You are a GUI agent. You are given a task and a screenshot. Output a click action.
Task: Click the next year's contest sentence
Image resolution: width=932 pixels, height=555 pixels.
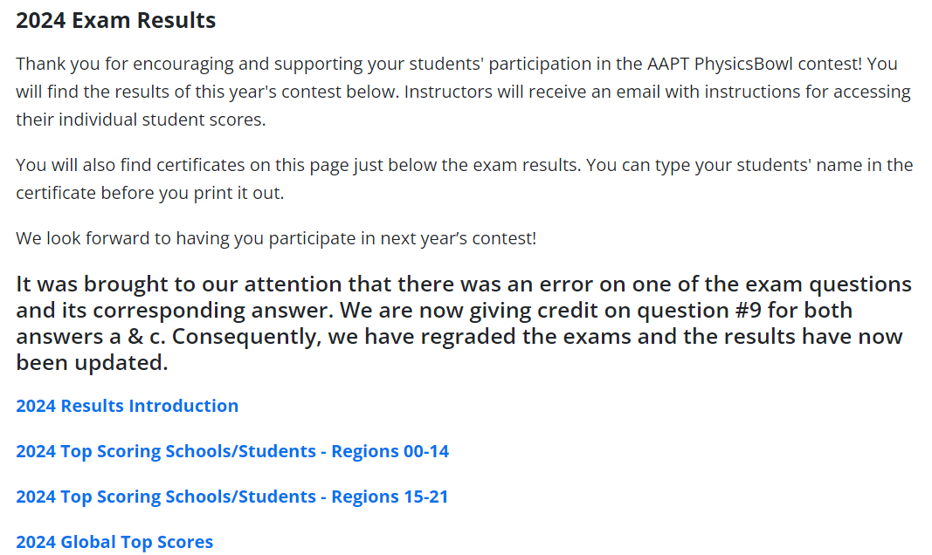pyautogui.click(x=276, y=238)
